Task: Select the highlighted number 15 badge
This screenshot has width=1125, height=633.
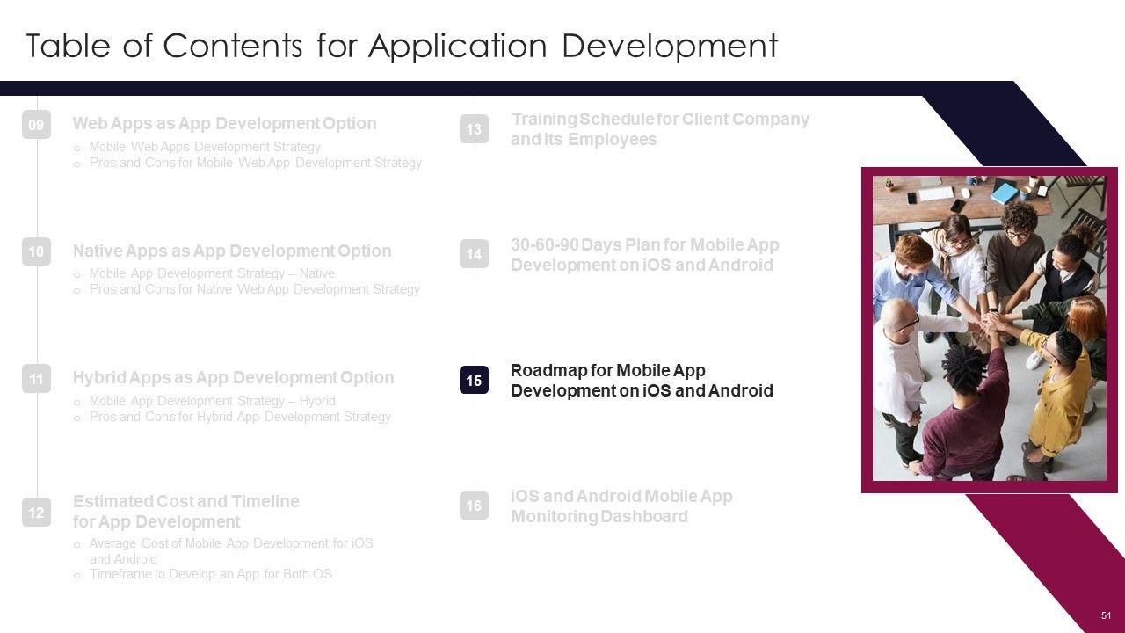Action: tap(474, 381)
